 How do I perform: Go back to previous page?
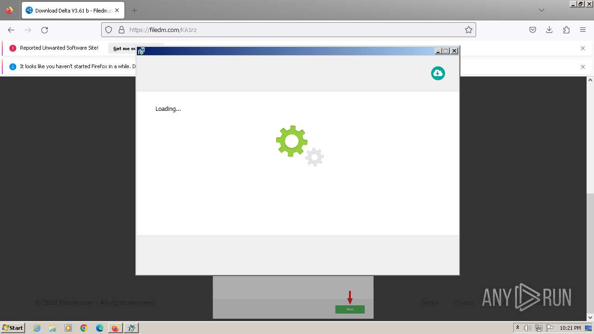click(x=11, y=30)
